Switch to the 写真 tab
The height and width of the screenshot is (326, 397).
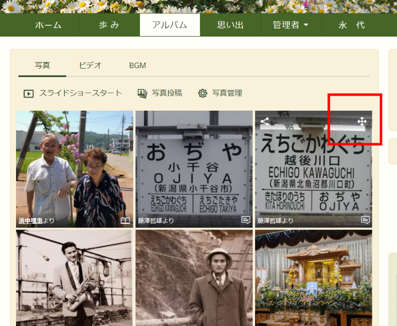click(x=42, y=66)
